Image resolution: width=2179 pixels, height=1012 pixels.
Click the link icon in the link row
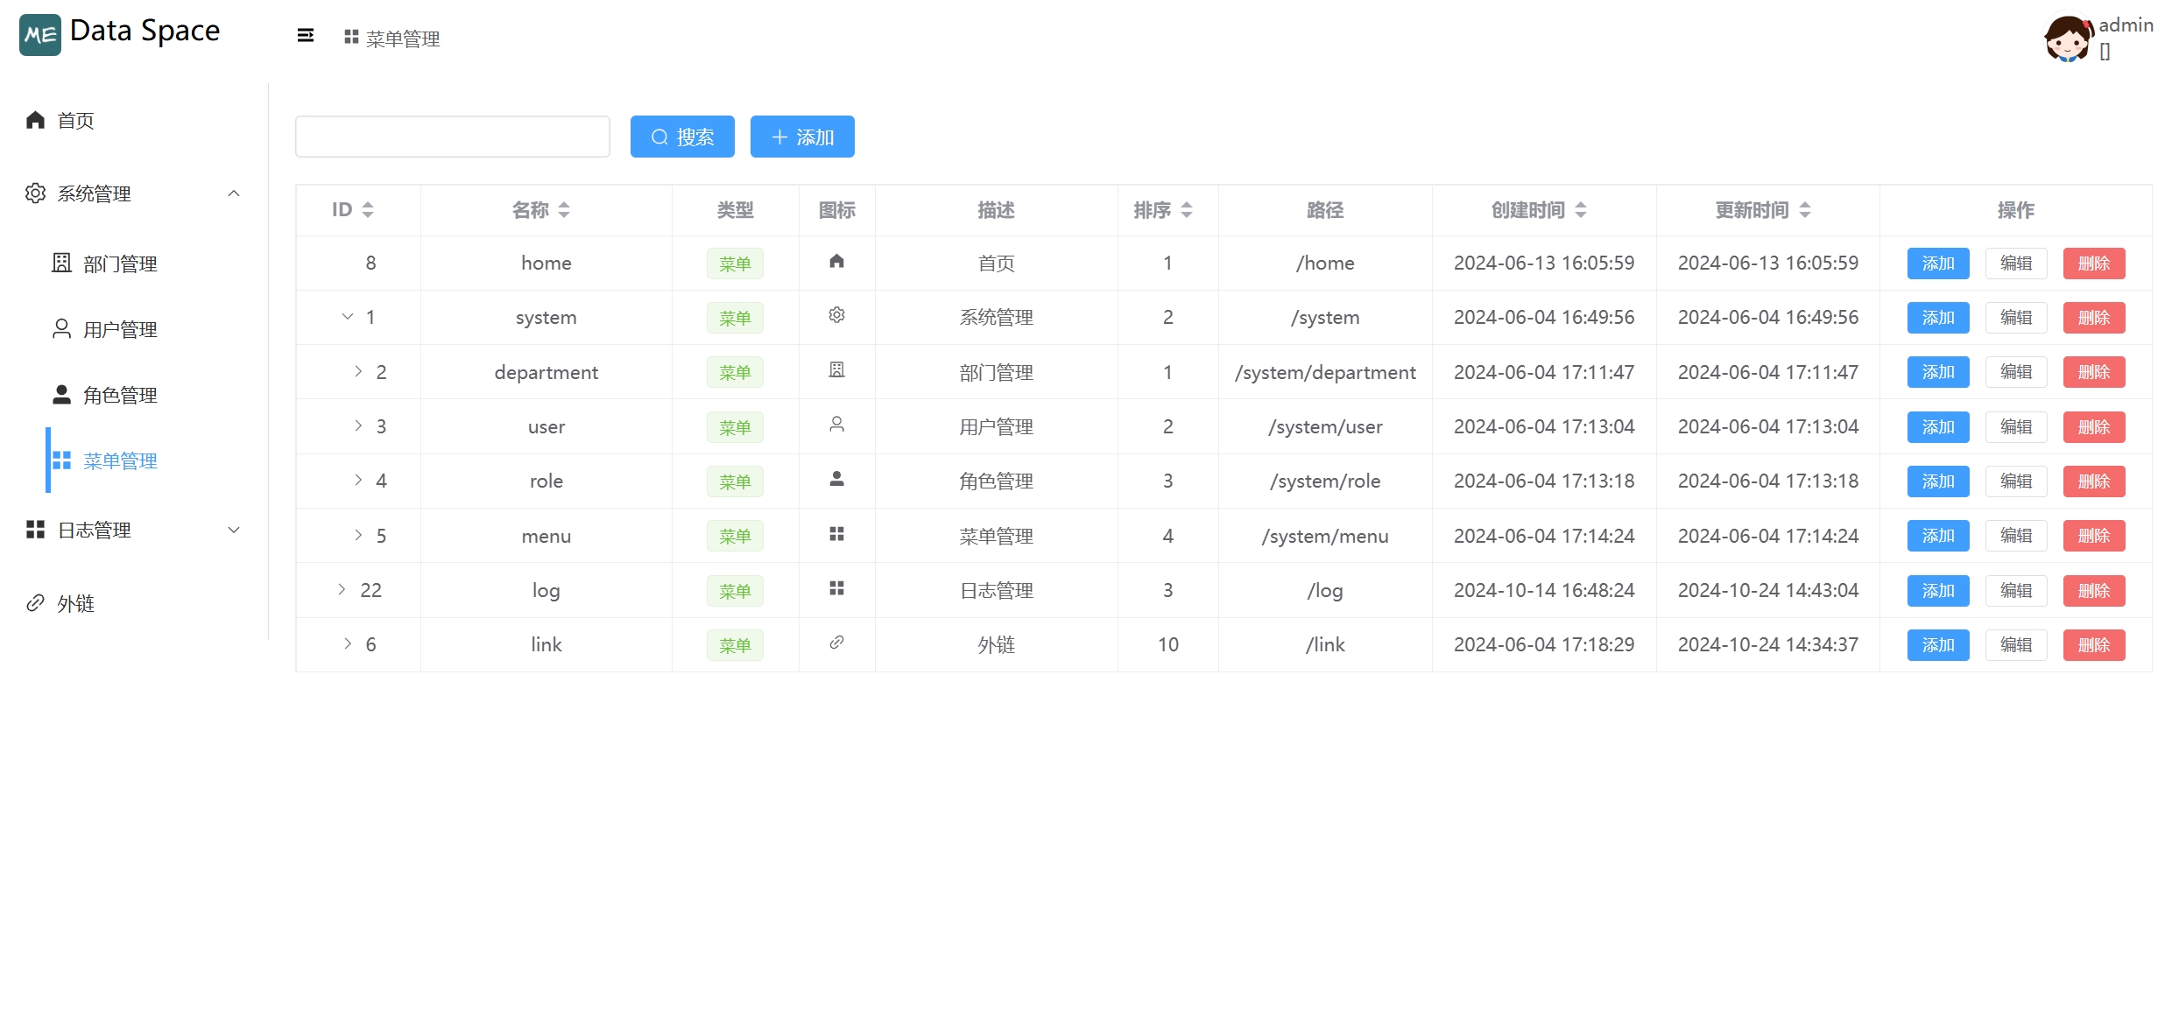coord(836,643)
